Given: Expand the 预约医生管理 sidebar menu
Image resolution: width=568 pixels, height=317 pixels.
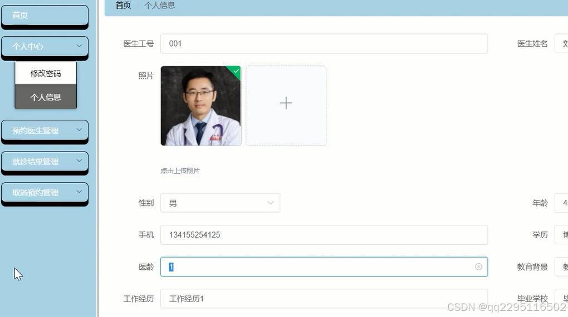Looking at the screenshot, I should click(x=45, y=130).
